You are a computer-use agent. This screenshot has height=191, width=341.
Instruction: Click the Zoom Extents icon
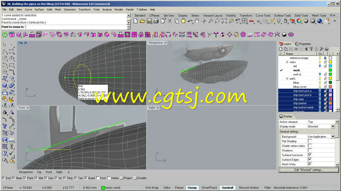pyautogui.click(x=224, y=21)
